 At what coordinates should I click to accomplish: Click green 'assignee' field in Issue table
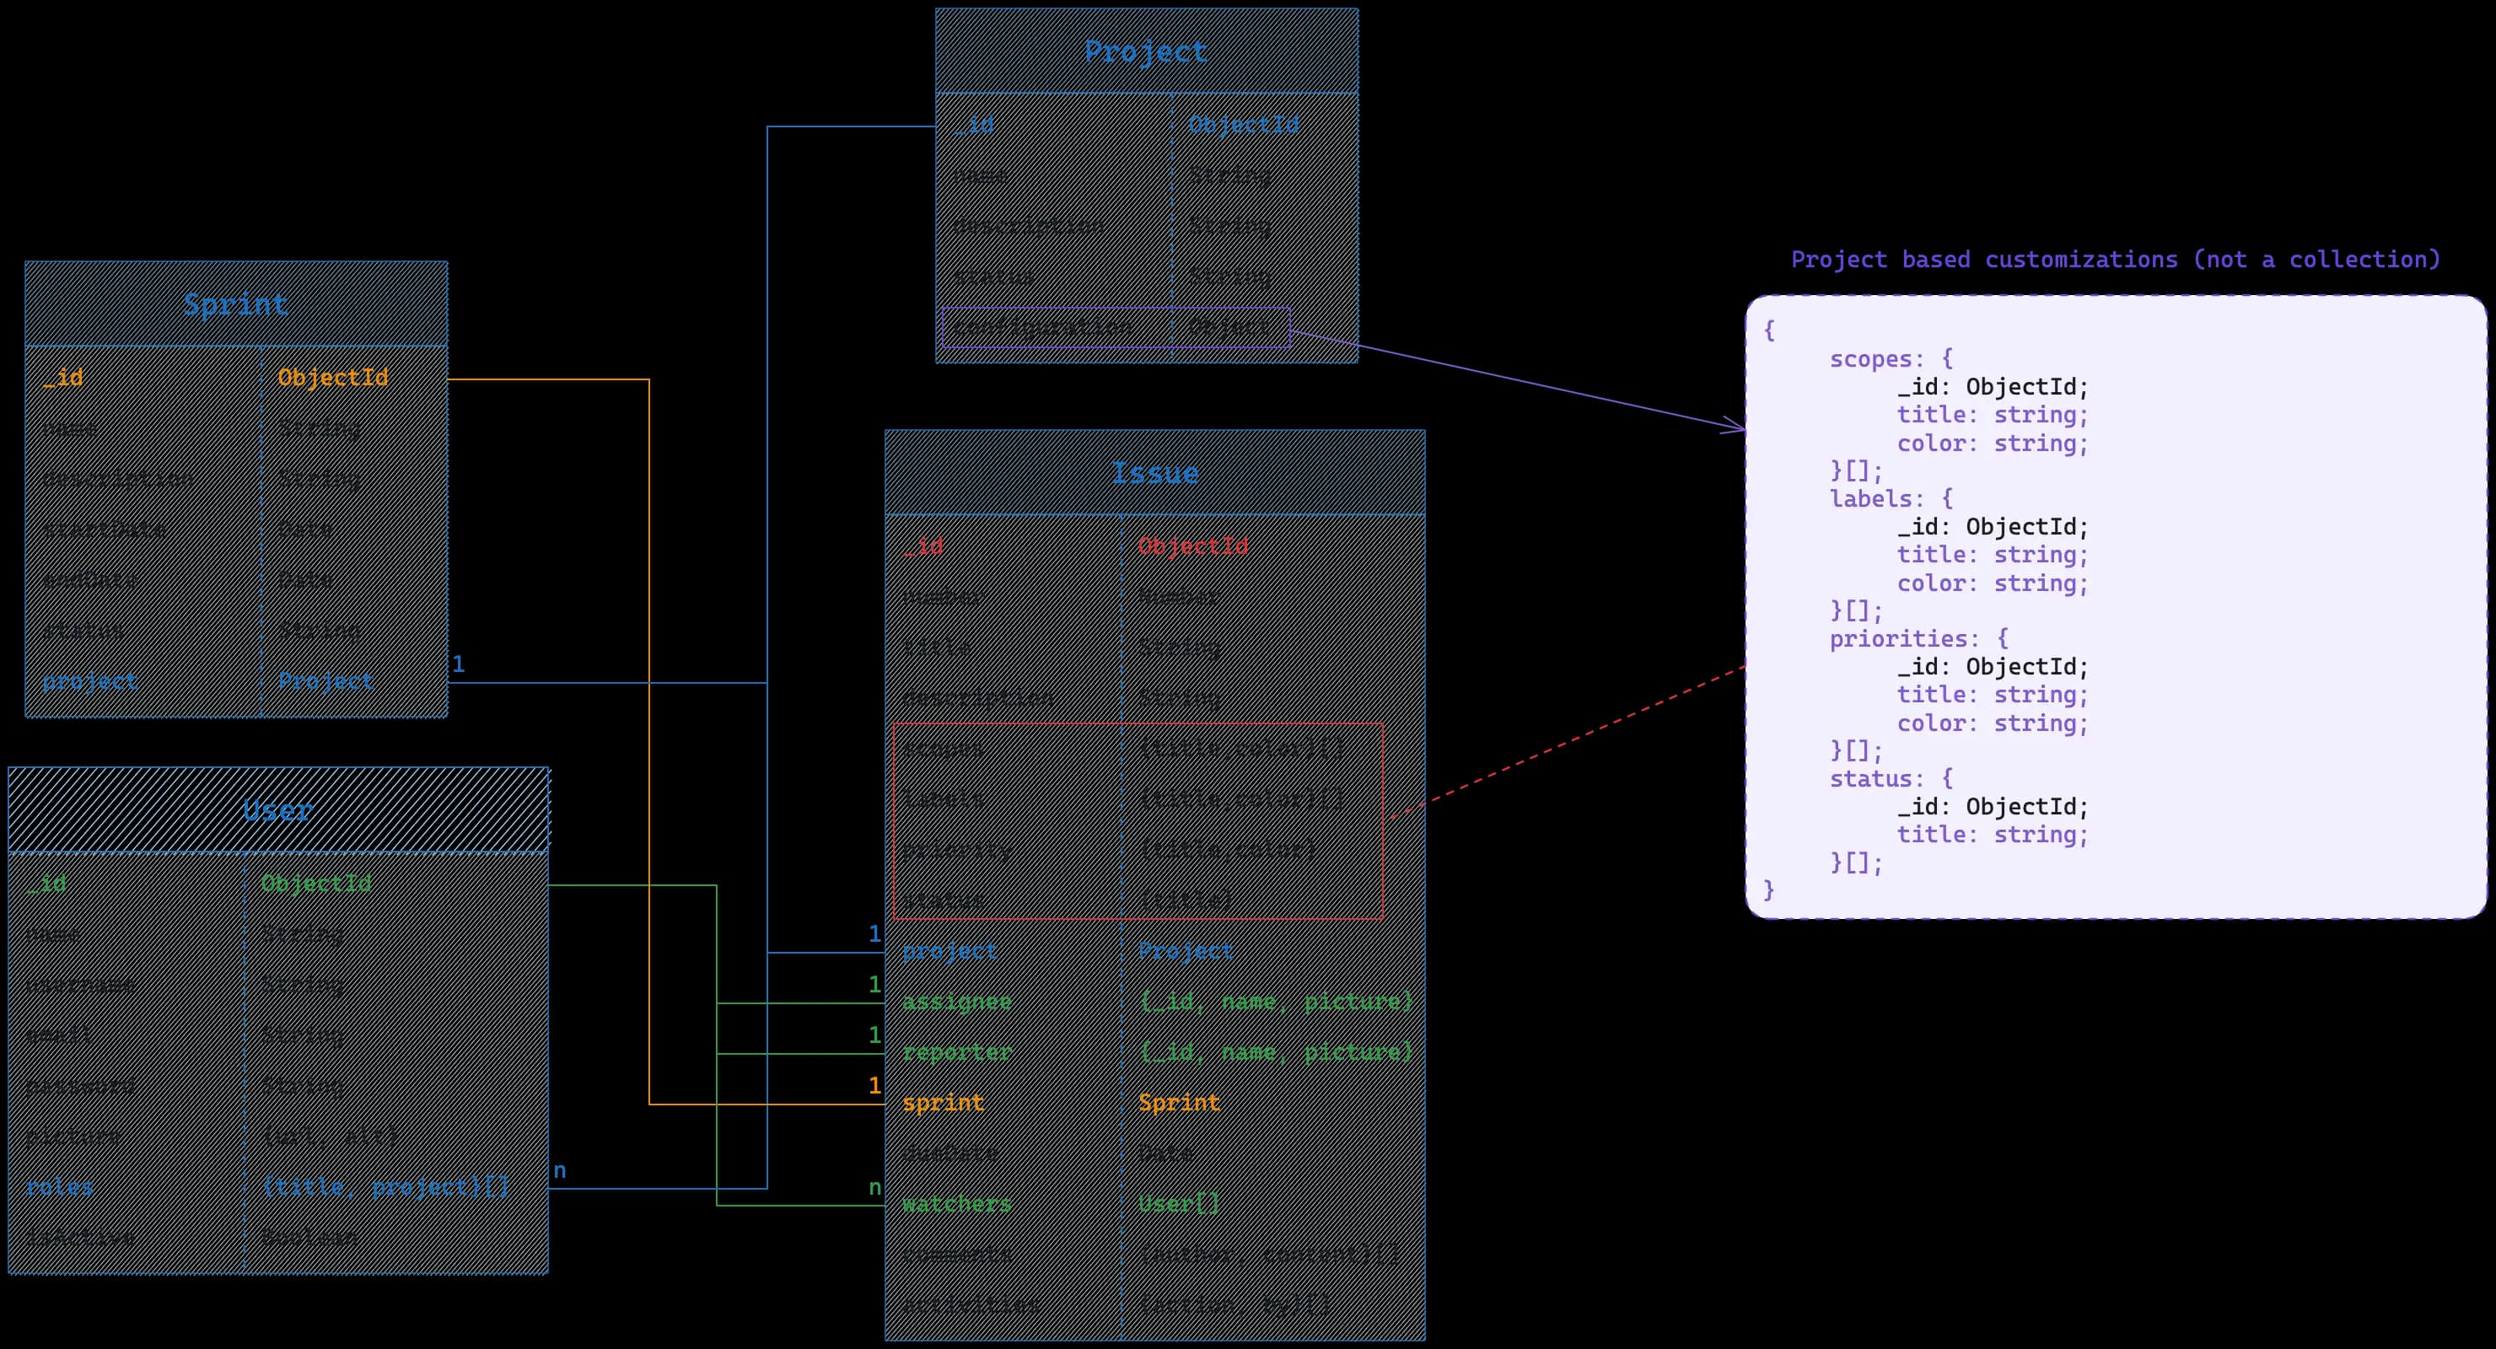pyautogui.click(x=957, y=1002)
